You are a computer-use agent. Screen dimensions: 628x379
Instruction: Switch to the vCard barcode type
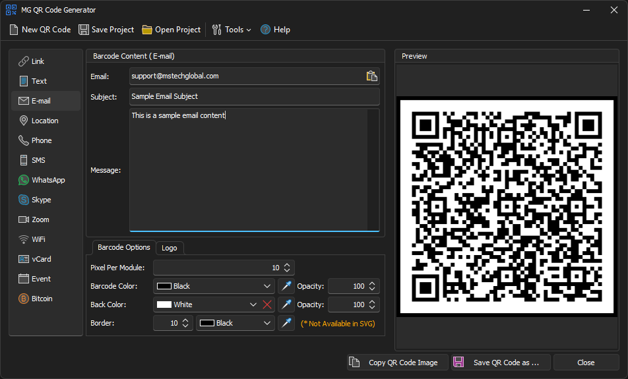46,259
